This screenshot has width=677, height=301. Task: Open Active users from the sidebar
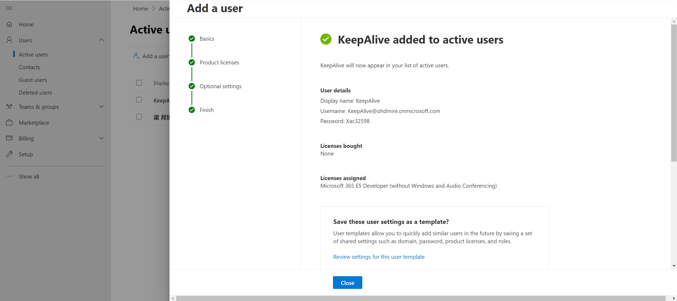33,54
